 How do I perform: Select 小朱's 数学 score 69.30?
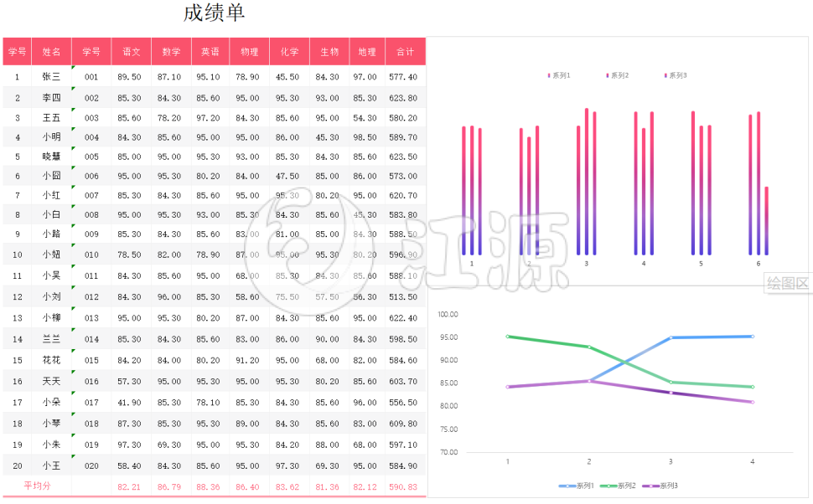pyautogui.click(x=169, y=445)
